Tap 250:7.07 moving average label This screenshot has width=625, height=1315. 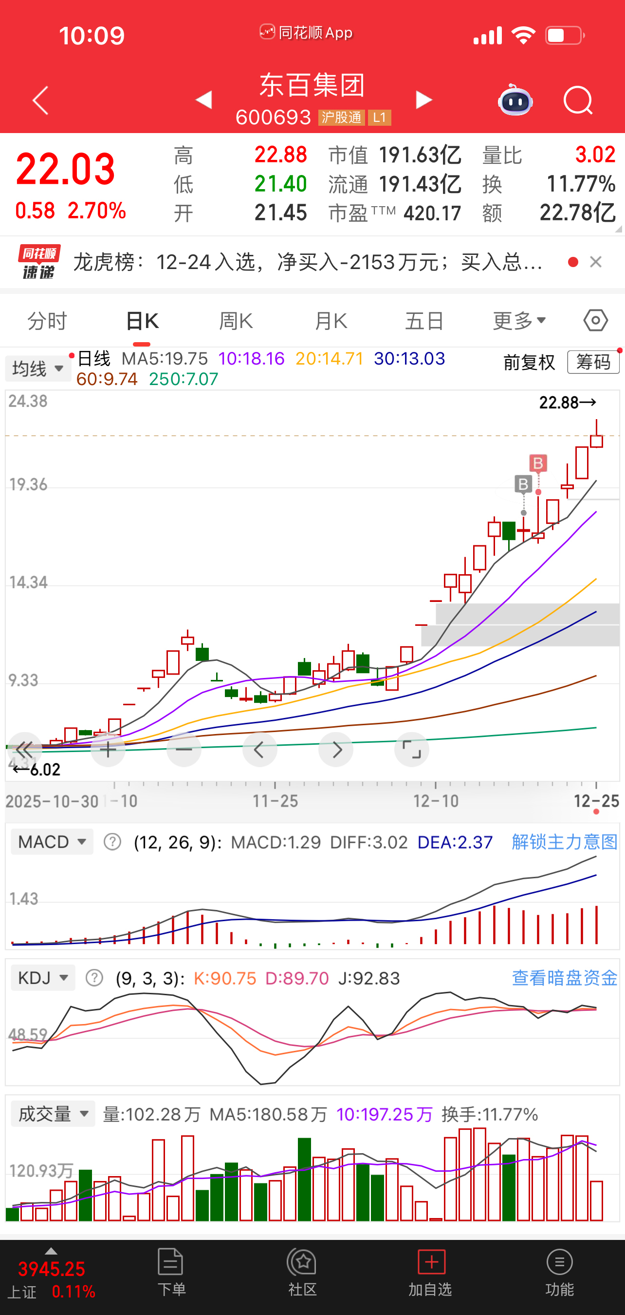point(184,379)
